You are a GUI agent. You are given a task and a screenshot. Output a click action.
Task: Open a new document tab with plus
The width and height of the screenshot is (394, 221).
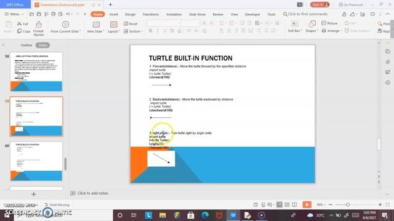click(x=110, y=4)
